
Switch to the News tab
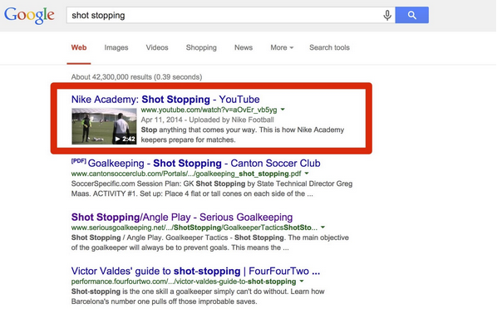(x=244, y=47)
